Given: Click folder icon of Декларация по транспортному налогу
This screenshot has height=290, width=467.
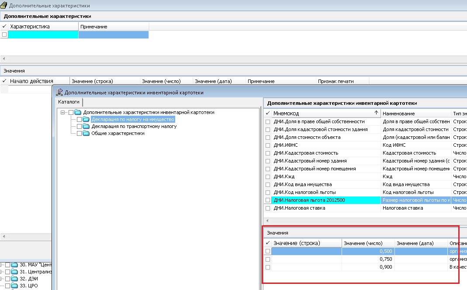Looking at the screenshot, I should pos(86,127).
